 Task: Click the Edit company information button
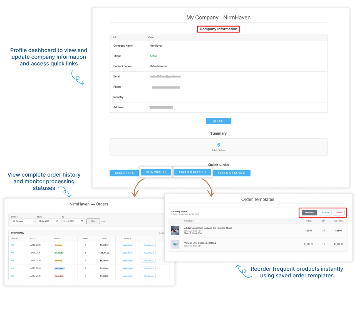click(219, 121)
